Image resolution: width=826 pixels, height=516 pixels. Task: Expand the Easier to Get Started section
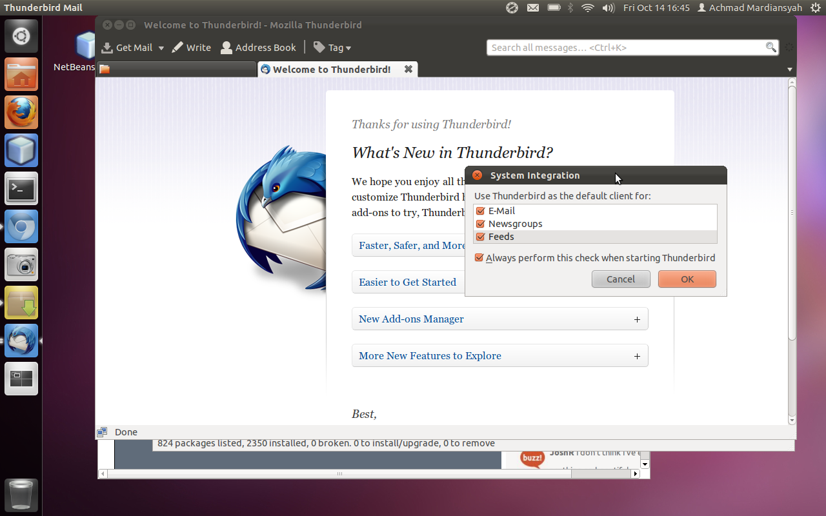408,283
